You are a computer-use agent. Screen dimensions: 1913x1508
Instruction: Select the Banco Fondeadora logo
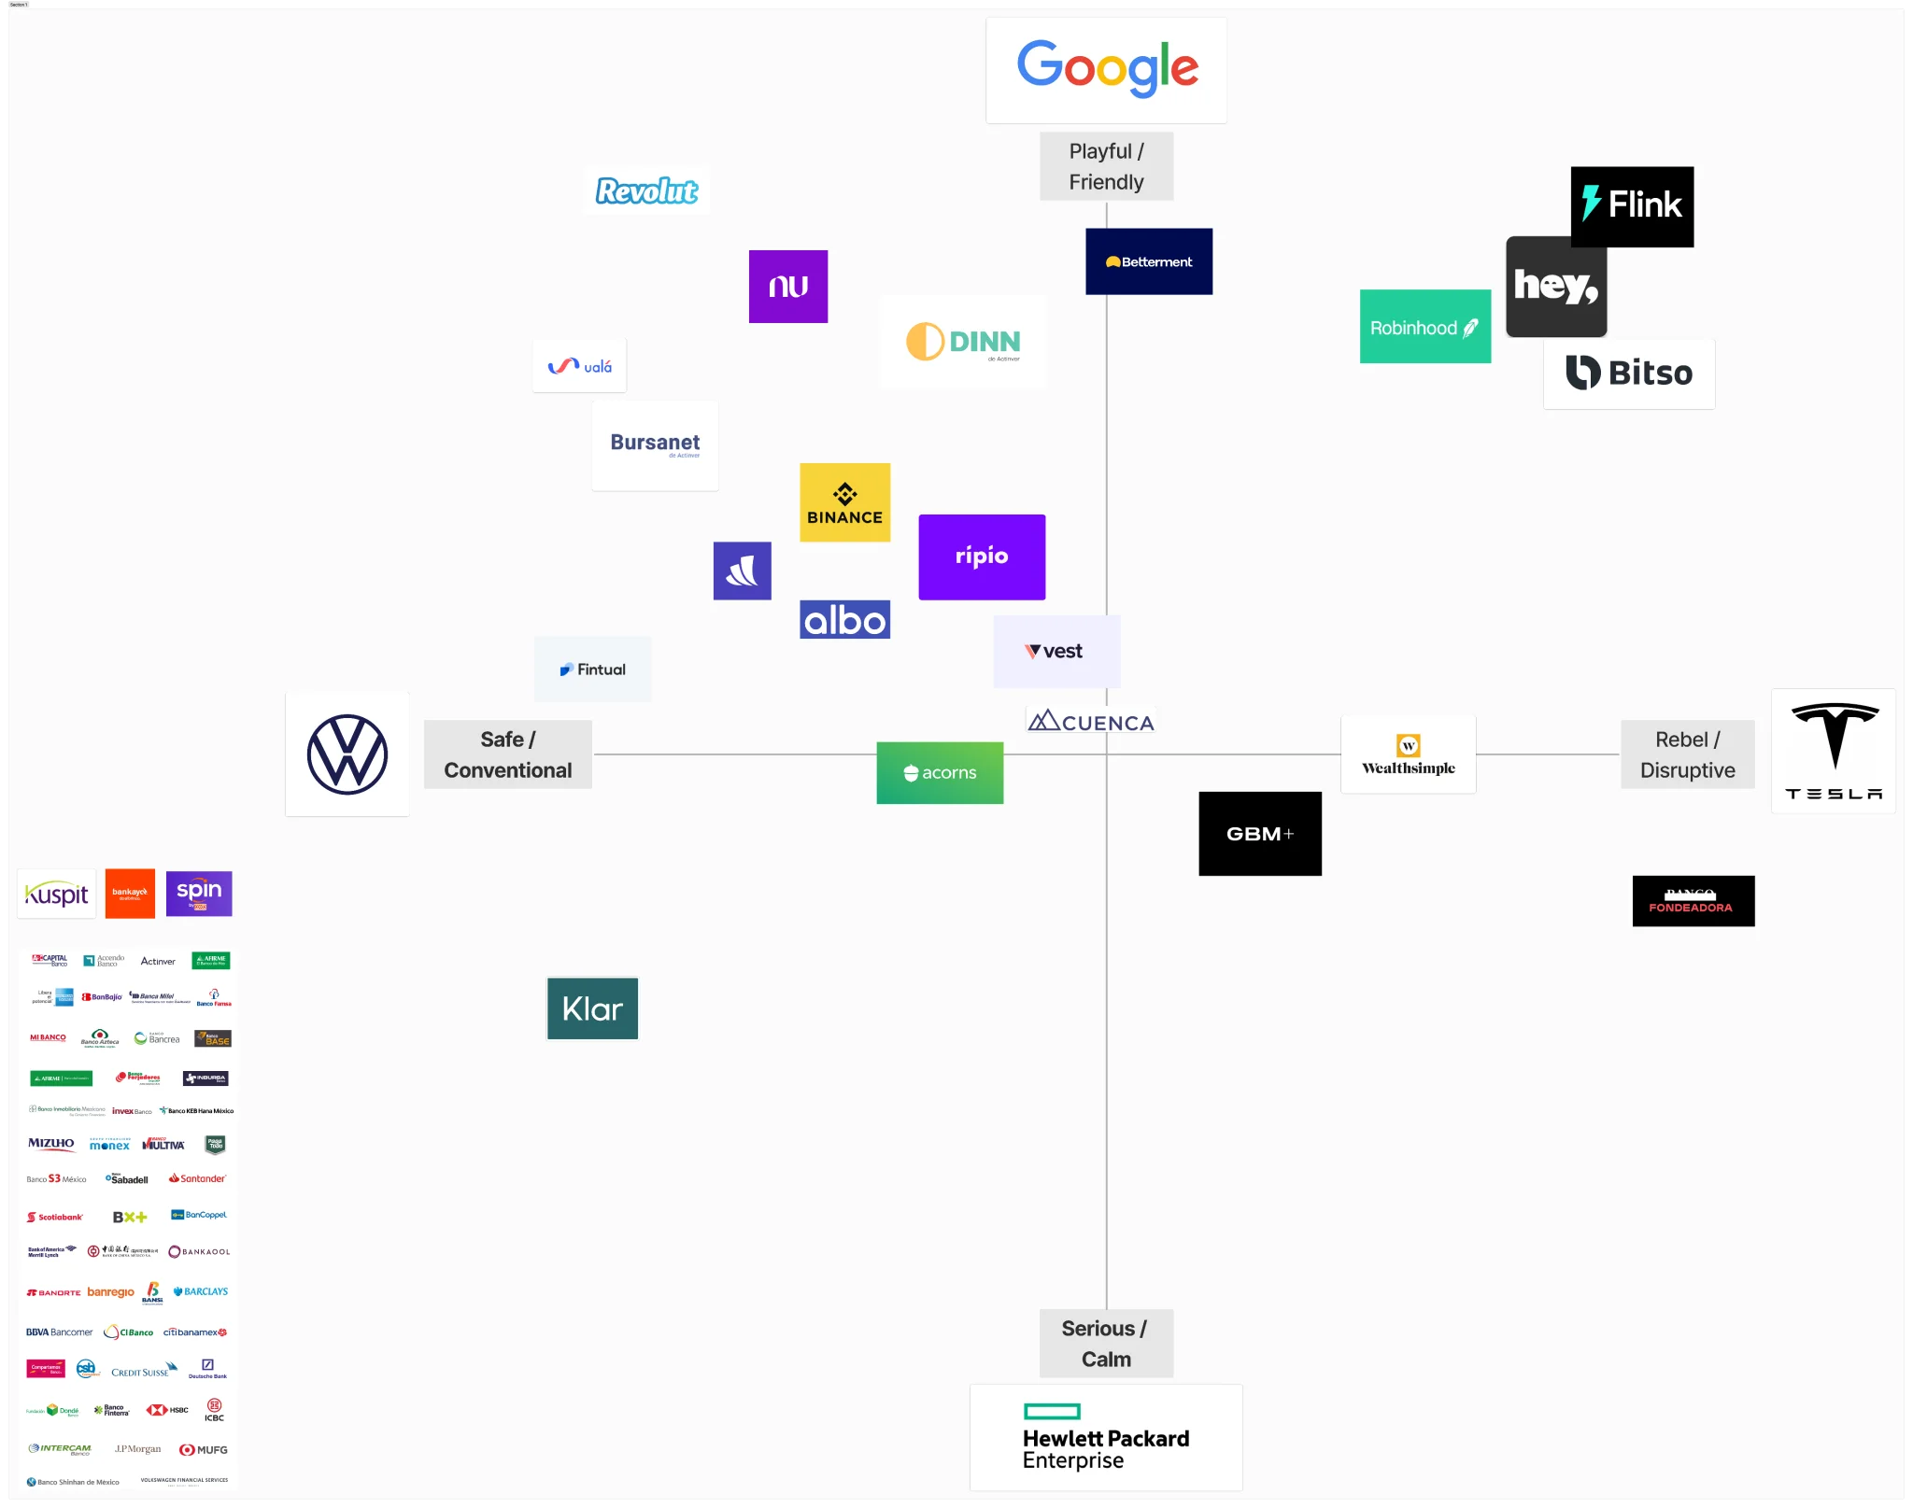(1693, 901)
